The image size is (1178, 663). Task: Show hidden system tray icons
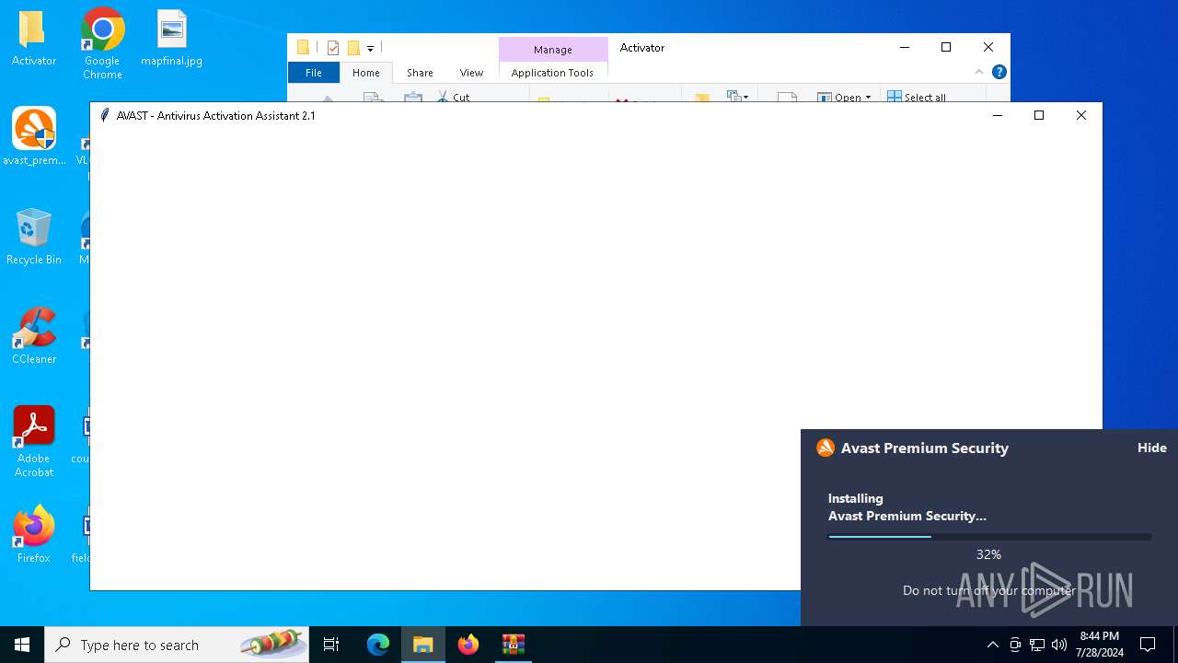coord(992,645)
